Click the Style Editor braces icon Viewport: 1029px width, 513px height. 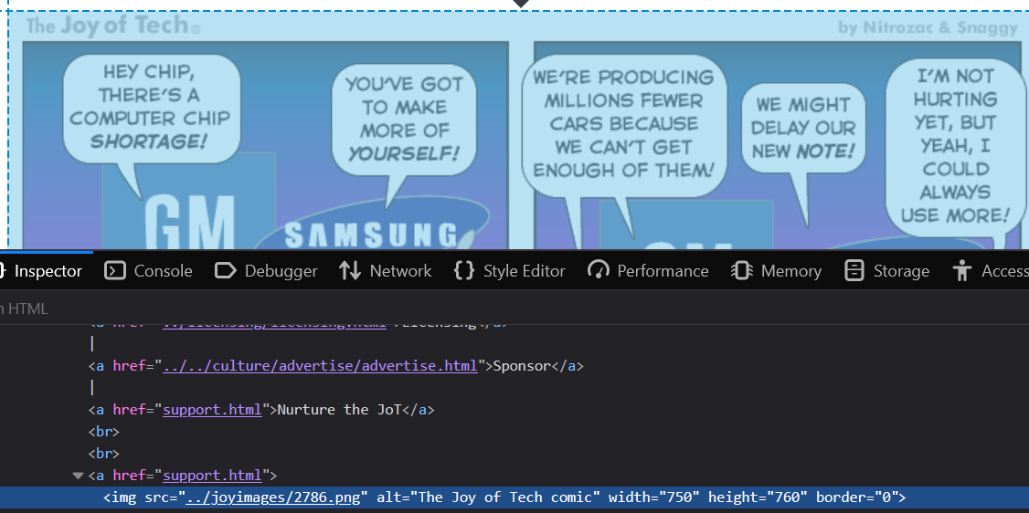(x=464, y=270)
